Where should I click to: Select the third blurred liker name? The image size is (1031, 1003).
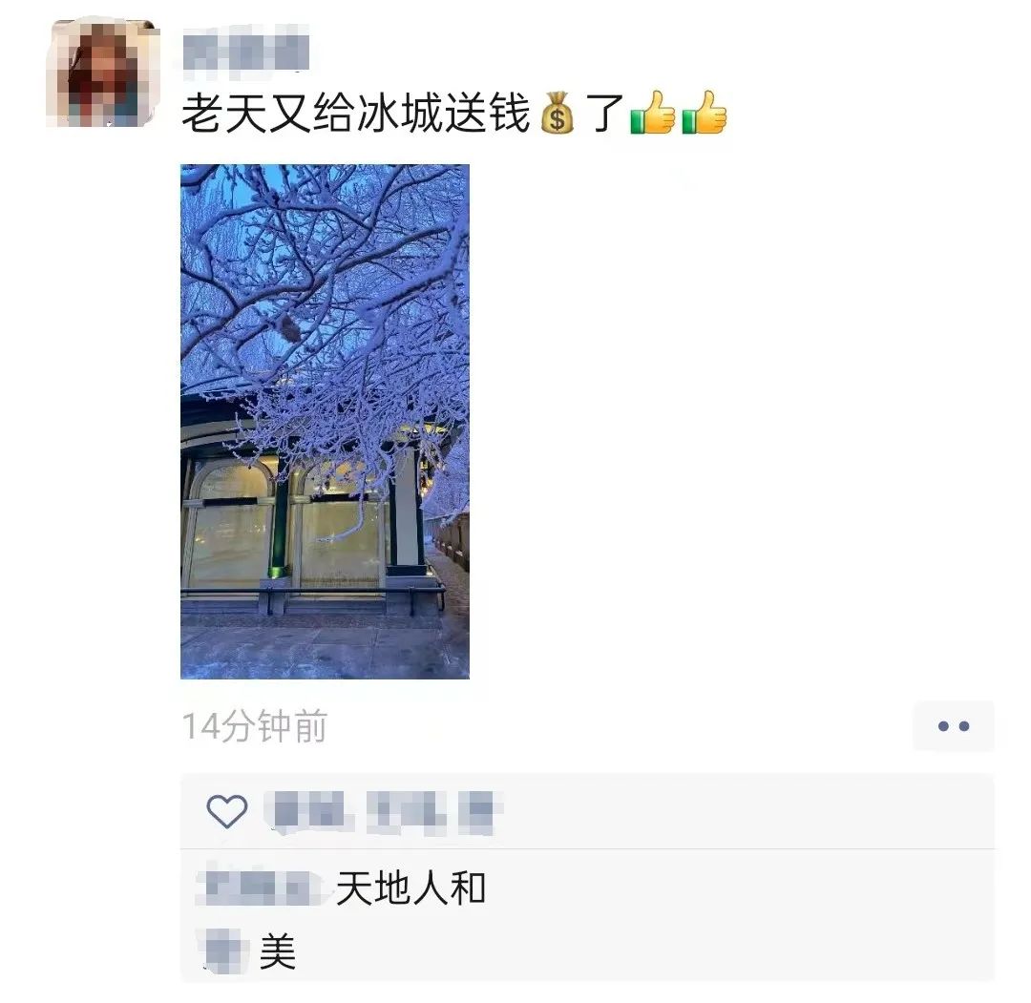pyautogui.click(x=480, y=812)
